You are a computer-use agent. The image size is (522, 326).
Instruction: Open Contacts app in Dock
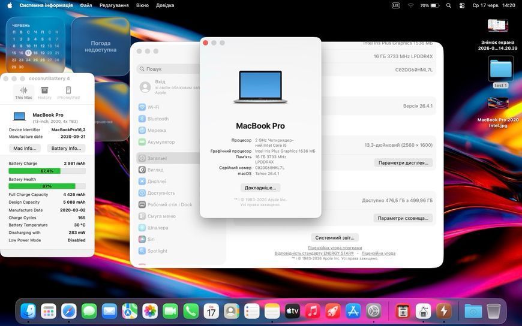[232, 312]
